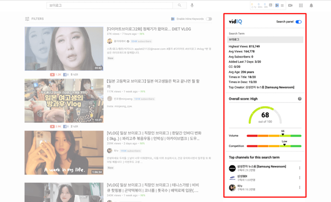
Task: Click YouTube stats icon showing 2.9K
Action: (x=52, y=126)
